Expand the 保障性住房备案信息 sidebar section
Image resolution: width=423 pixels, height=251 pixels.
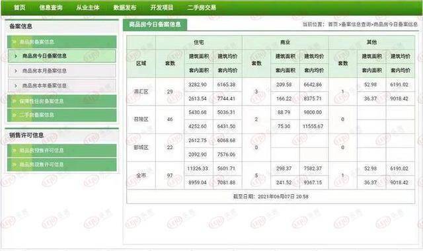61,101
